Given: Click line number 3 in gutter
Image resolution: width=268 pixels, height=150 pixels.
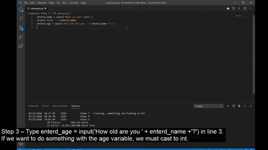Looking at the screenshot, I should click(x=32, y=24).
